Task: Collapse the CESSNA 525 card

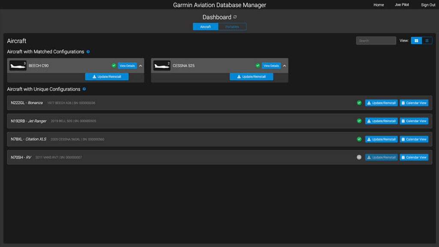Action: tap(285, 66)
